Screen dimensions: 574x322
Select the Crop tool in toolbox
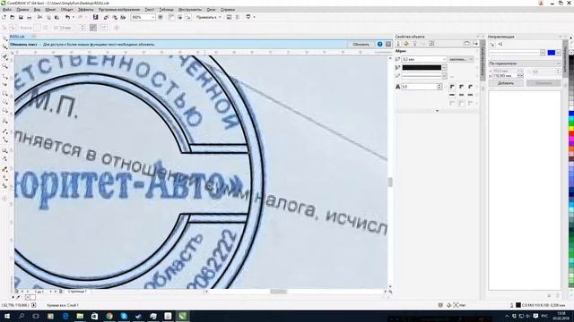coord(4,57)
